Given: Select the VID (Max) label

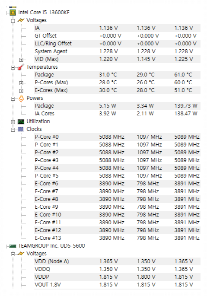Looking at the screenshot, I should (47, 59).
